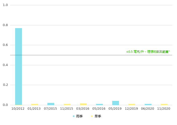The height and width of the screenshot is (125, 177).
Task: Click the yellow bar above 01/2013
Action: point(35,104)
